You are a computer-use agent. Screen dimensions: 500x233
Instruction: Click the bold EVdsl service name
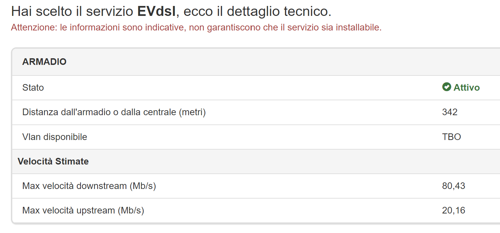(x=156, y=12)
